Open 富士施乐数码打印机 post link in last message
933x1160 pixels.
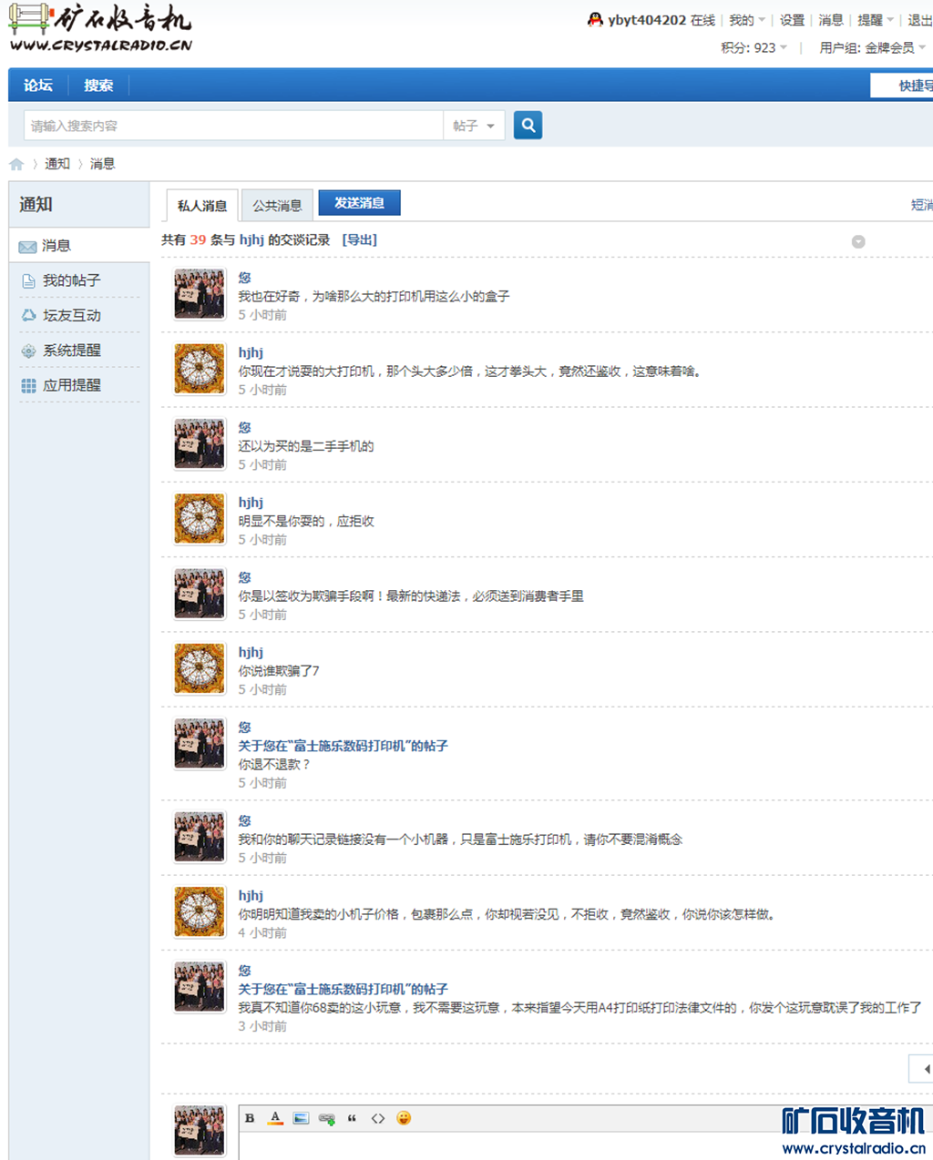point(343,990)
